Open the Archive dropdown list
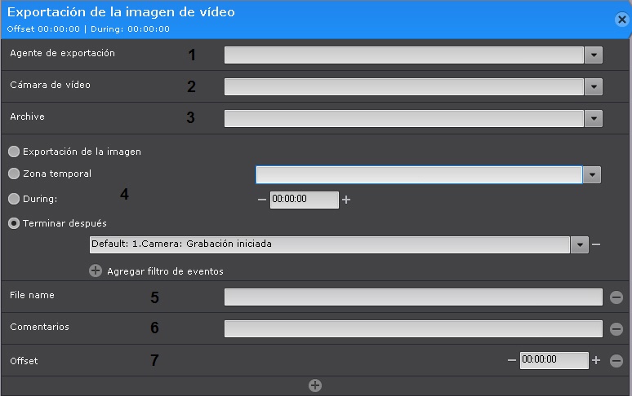This screenshot has height=396, width=632. tap(594, 119)
